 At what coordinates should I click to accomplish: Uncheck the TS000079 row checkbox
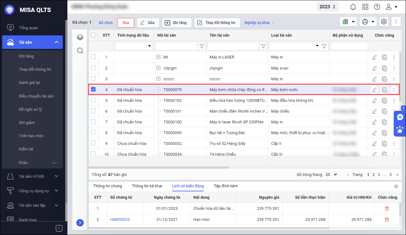click(93, 90)
